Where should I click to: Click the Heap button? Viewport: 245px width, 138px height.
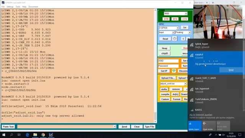tap(164, 48)
